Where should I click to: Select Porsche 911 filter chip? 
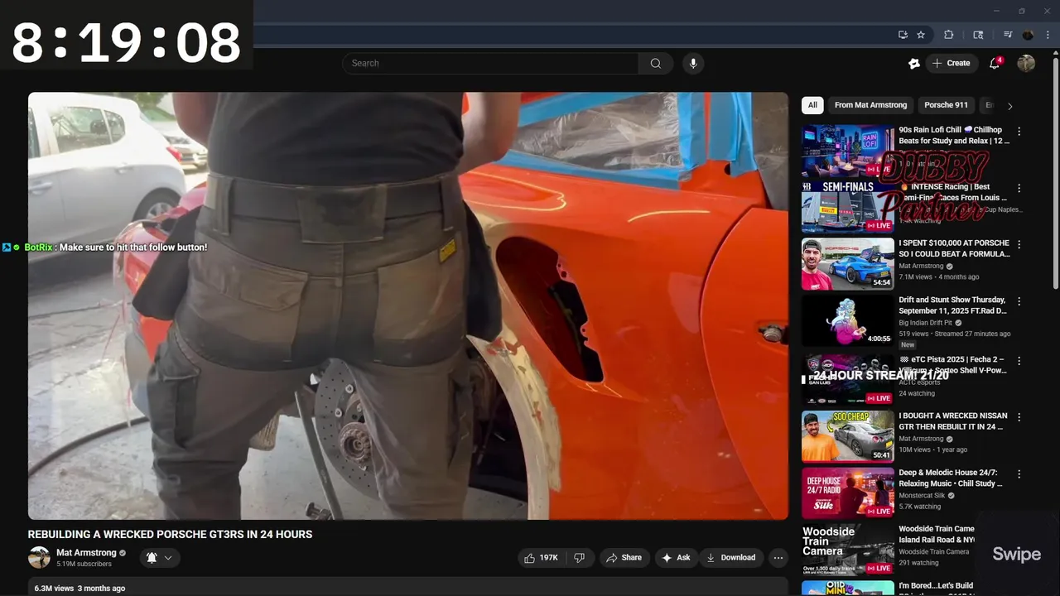946,105
